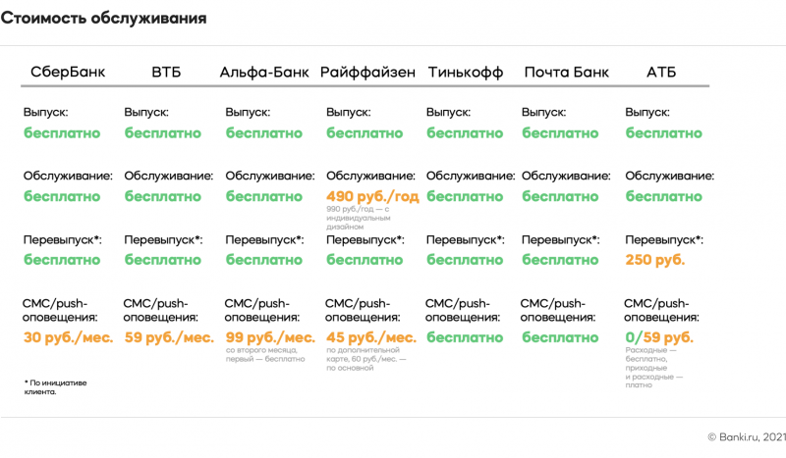Click the 490 руб./год service price
The width and height of the screenshot is (786, 458).
pyautogui.click(x=372, y=196)
